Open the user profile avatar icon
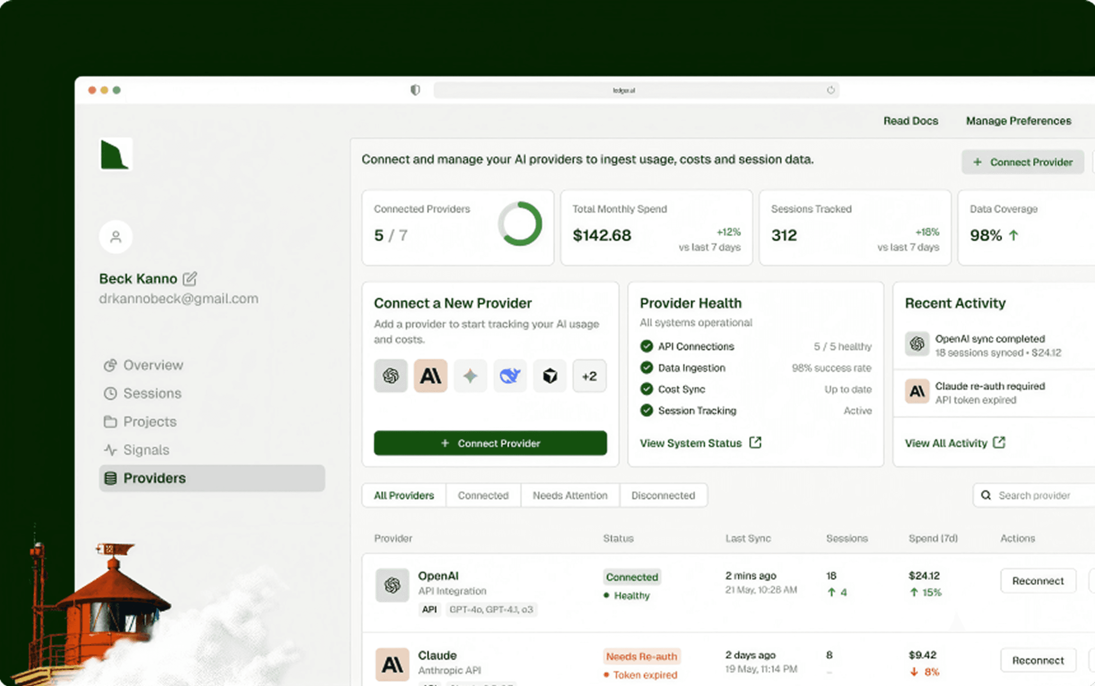 tap(116, 237)
